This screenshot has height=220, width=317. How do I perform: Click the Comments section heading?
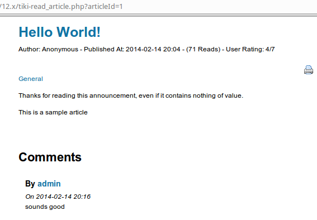click(50, 157)
